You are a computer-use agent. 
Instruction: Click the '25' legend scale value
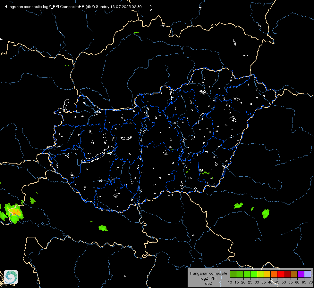[x=250, y=283]
